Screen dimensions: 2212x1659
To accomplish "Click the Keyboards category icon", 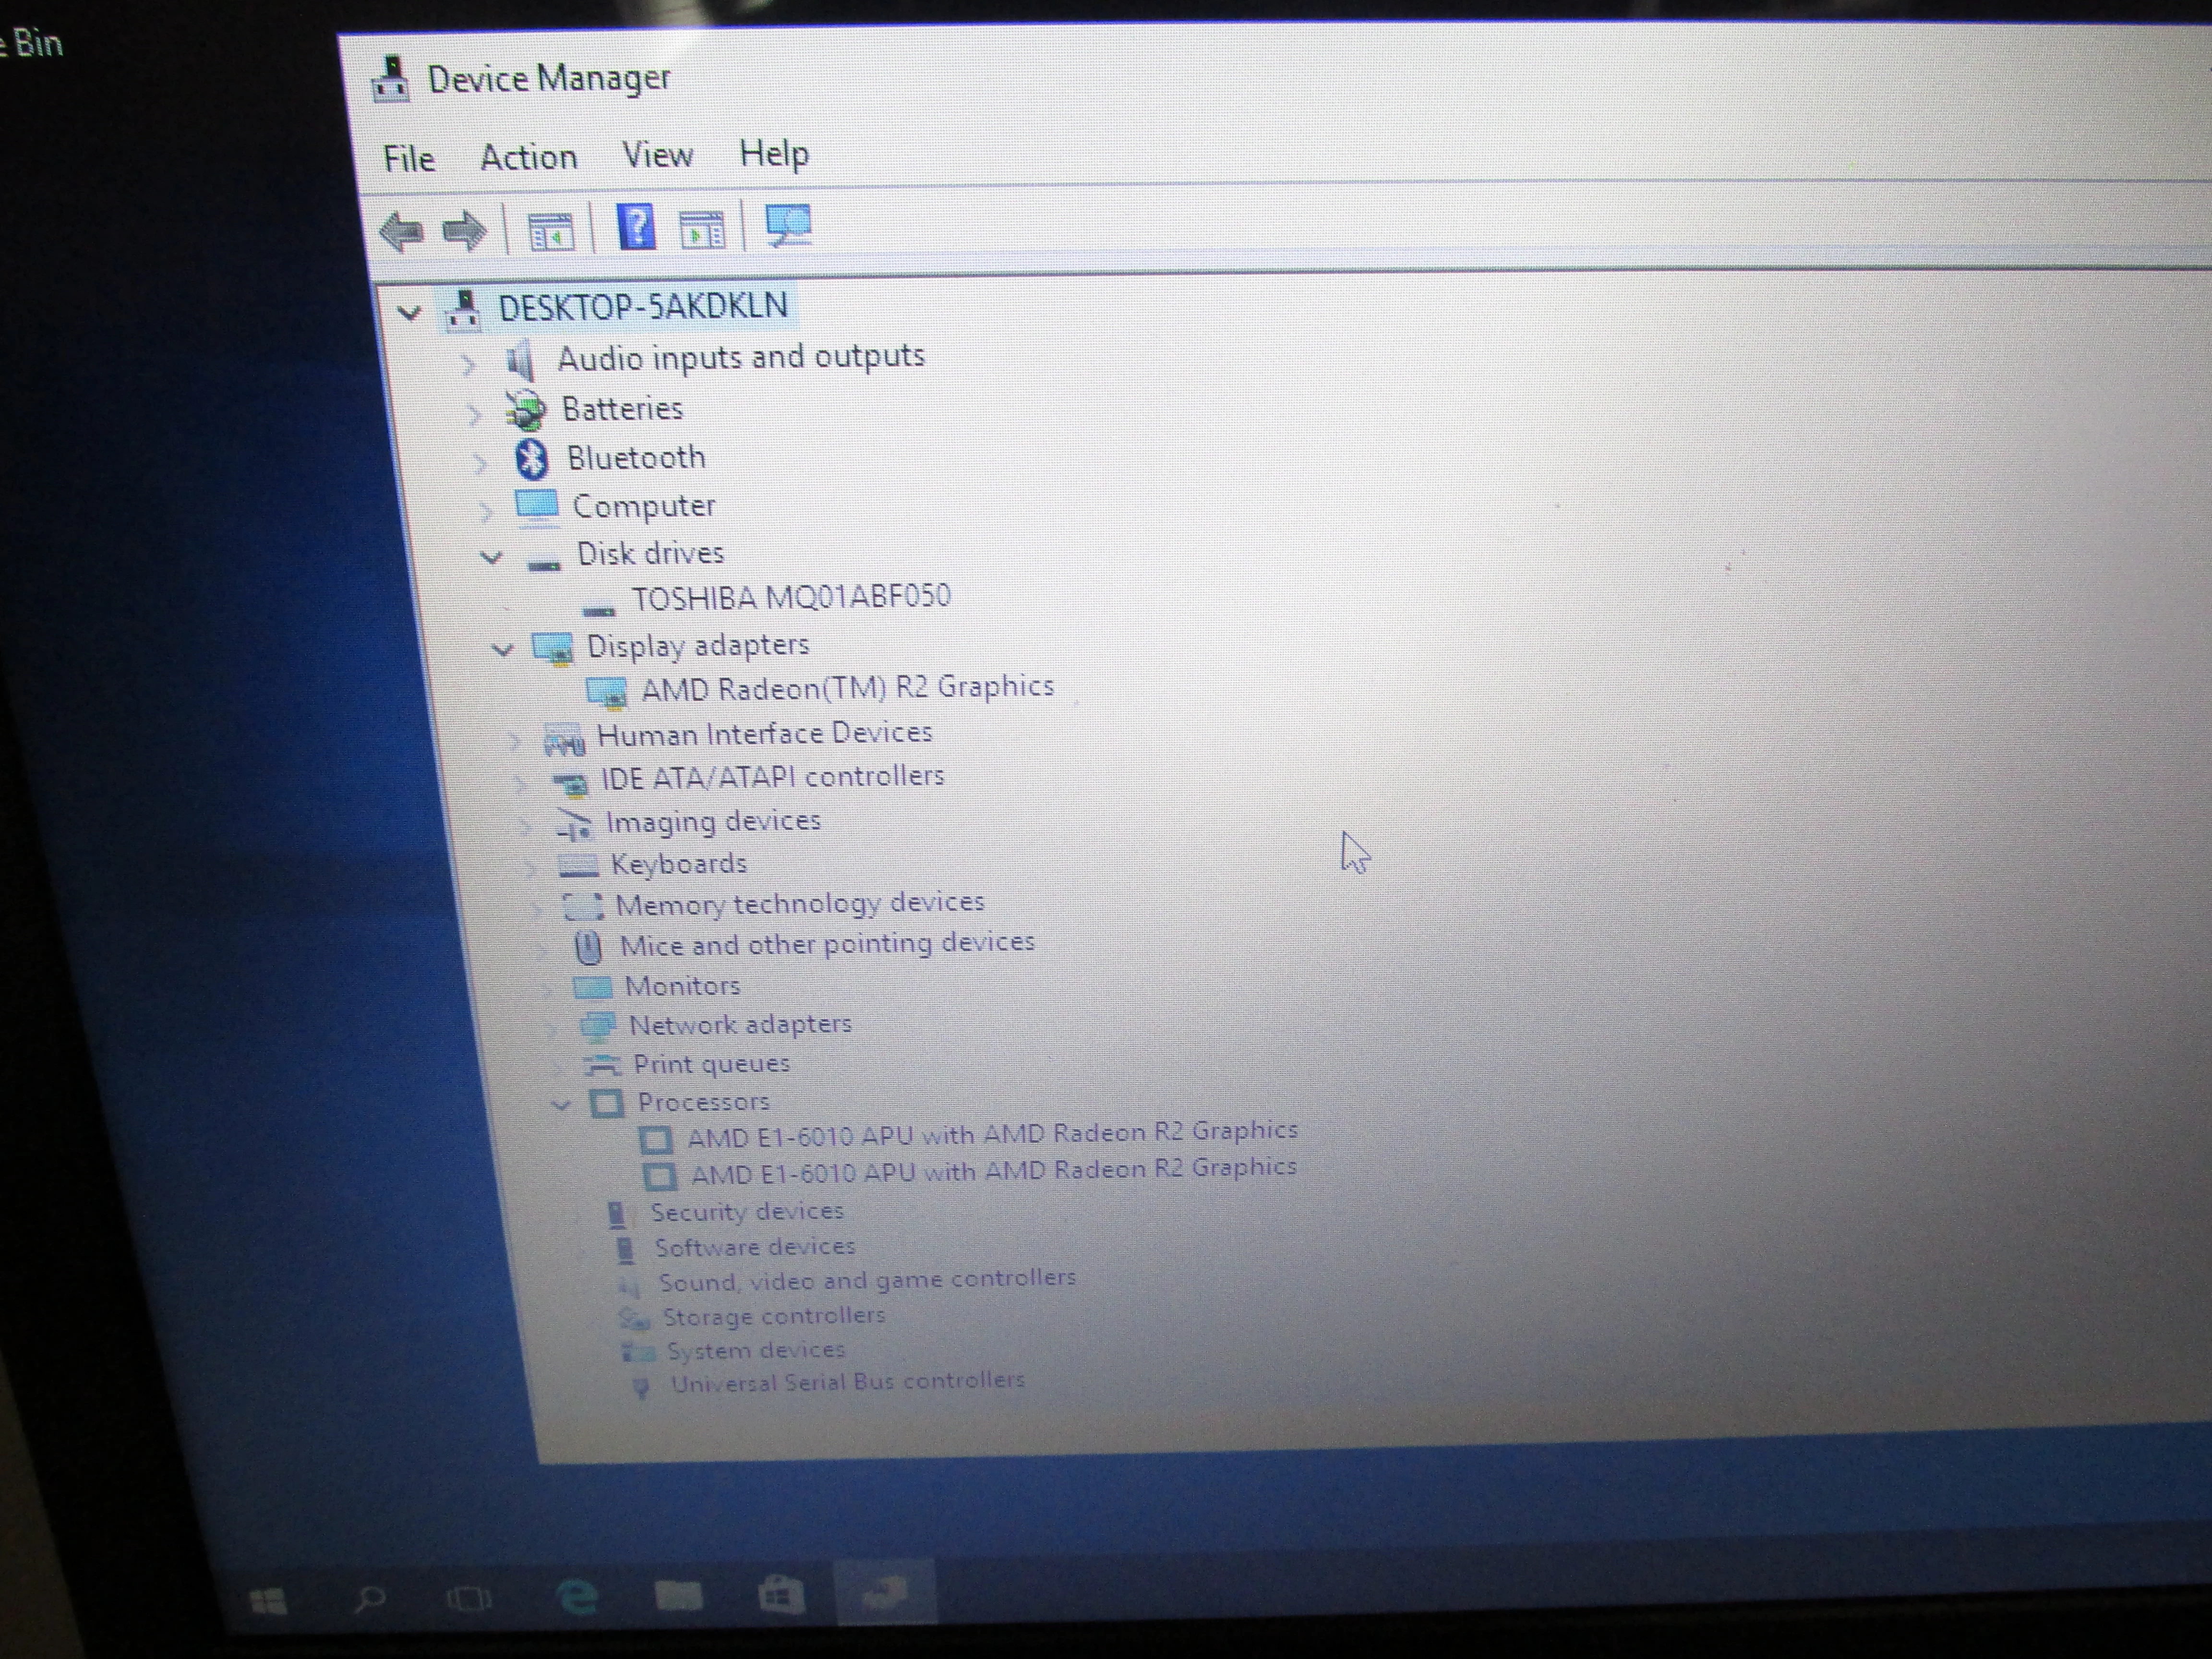I will [579, 866].
